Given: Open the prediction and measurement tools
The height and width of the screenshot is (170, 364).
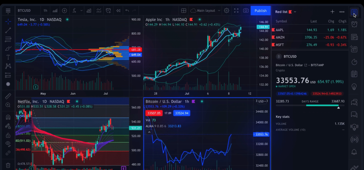Looking at the screenshot, I should coord(8,75).
